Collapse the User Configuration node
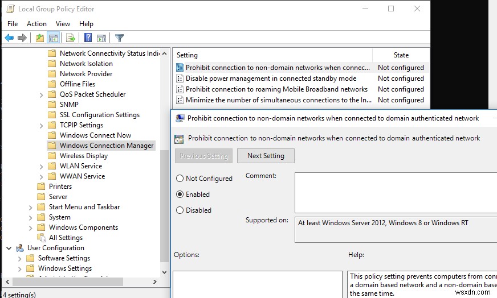 9,248
